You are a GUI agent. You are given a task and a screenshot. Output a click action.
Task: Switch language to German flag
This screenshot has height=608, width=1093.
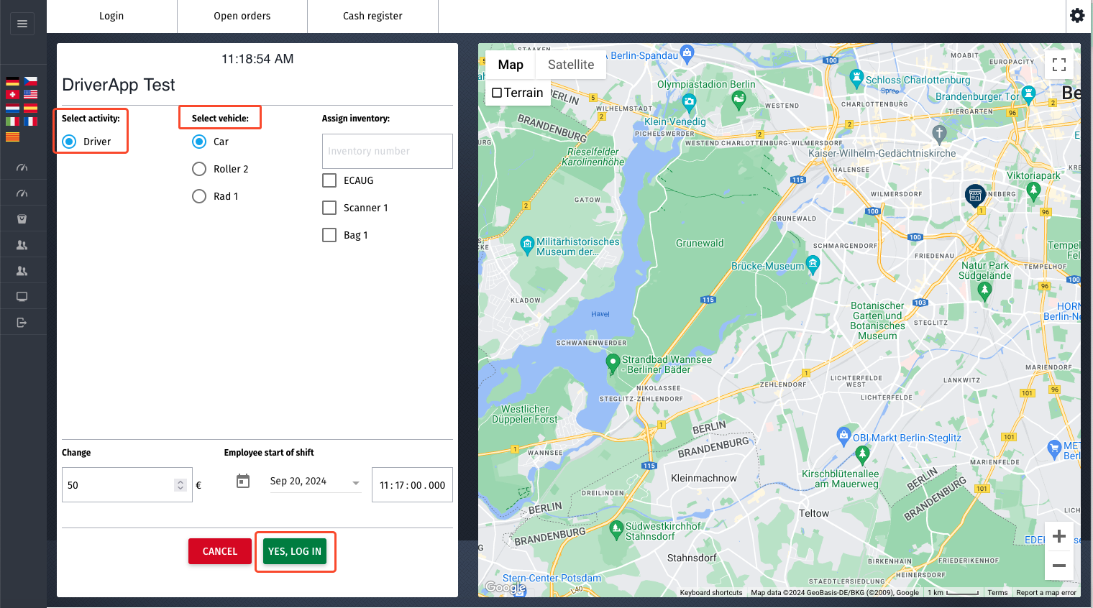[x=12, y=81]
